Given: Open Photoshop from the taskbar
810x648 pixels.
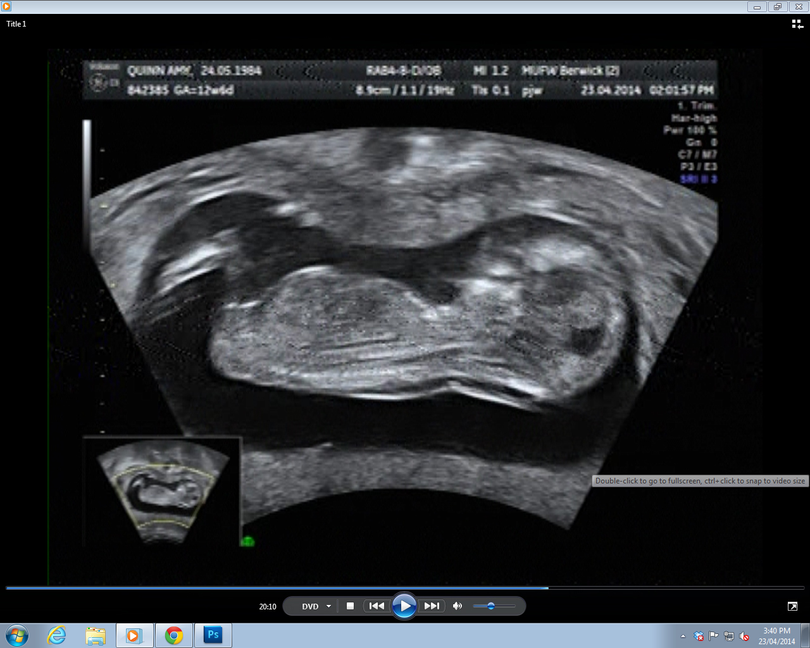Looking at the screenshot, I should coord(213,635).
